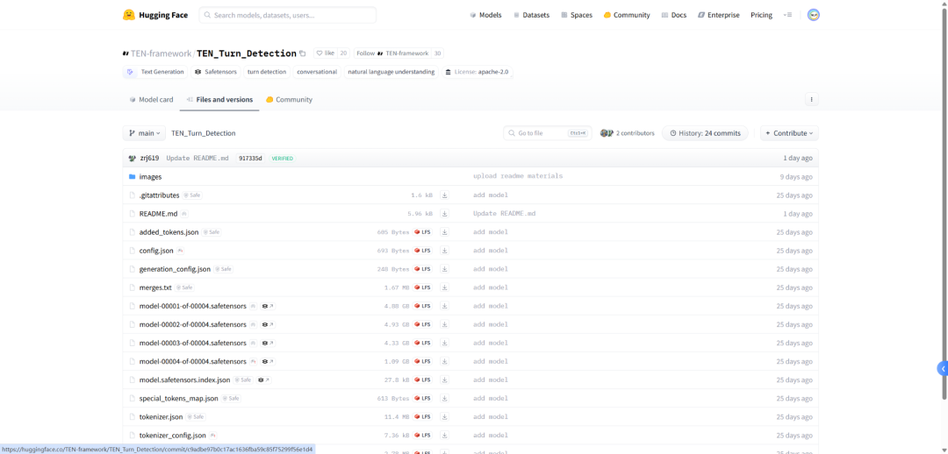This screenshot has width=948, height=454.
Task: Download special_tokens_map.json
Action: point(444,399)
